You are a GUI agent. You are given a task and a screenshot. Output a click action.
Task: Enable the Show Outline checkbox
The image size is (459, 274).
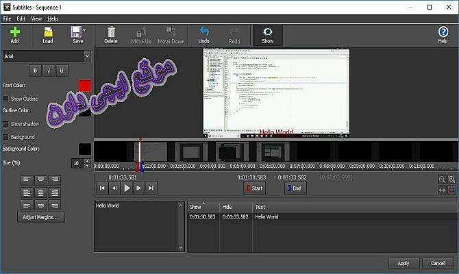click(x=5, y=99)
